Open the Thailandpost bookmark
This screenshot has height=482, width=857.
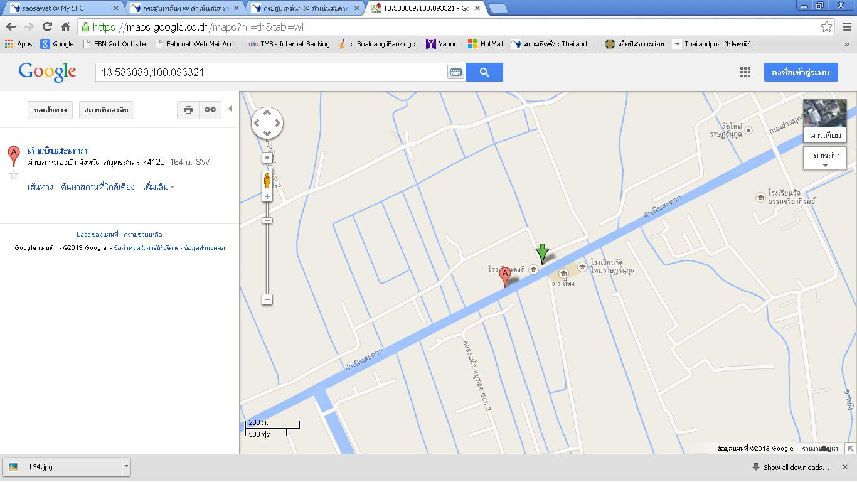714,44
